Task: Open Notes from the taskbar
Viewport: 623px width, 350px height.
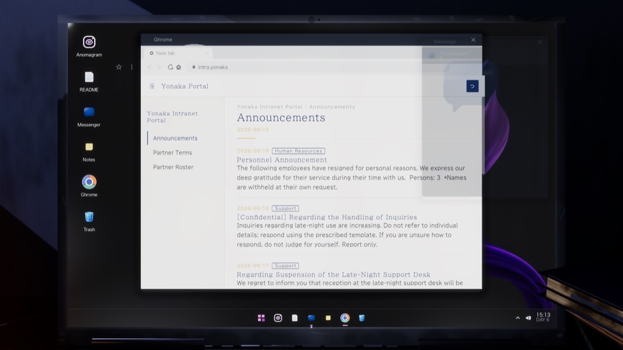Action: pos(328,318)
